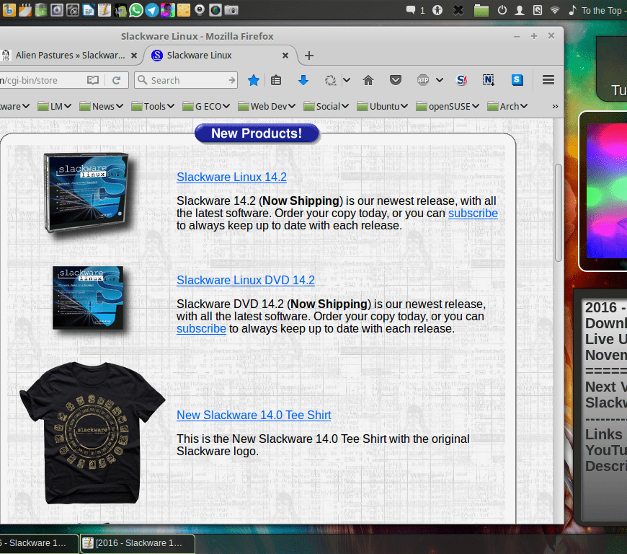Switch to the Alien Pastures tab
Screen dimensions: 627x554
(68, 56)
